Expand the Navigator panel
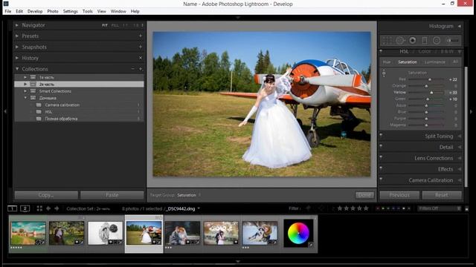The height and width of the screenshot is (267, 476). [17, 25]
